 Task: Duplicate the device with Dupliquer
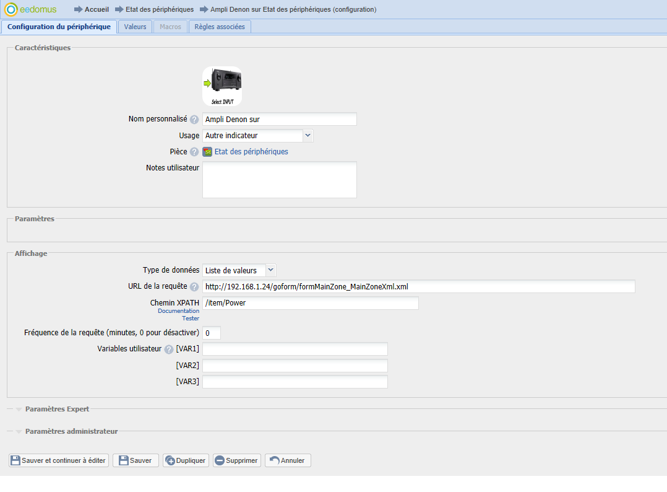point(186,460)
